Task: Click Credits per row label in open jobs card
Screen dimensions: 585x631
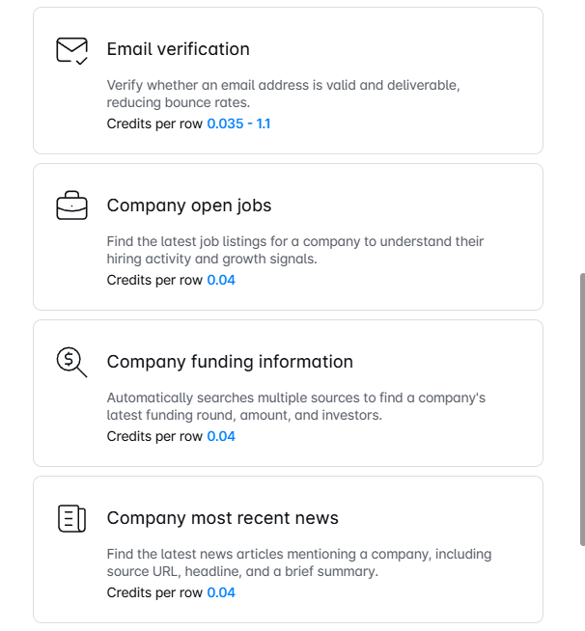Action: (154, 280)
